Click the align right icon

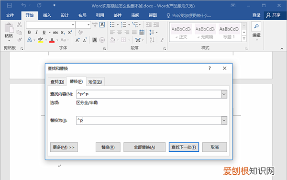(x=127, y=33)
